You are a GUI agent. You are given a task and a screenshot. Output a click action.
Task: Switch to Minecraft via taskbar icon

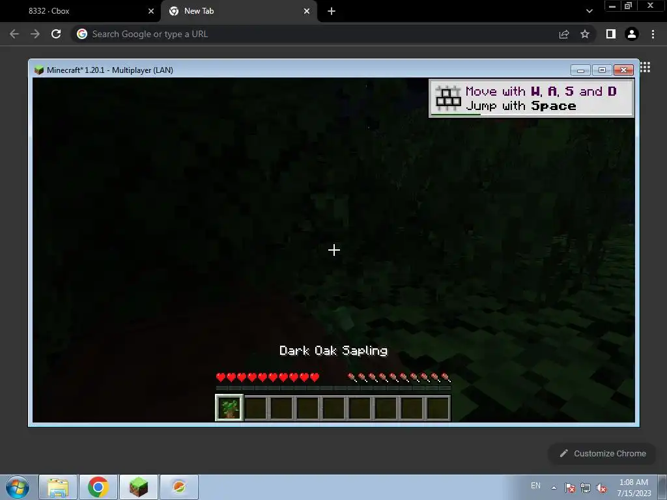[139, 487]
